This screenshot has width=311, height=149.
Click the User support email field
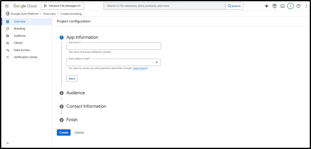[114, 62]
